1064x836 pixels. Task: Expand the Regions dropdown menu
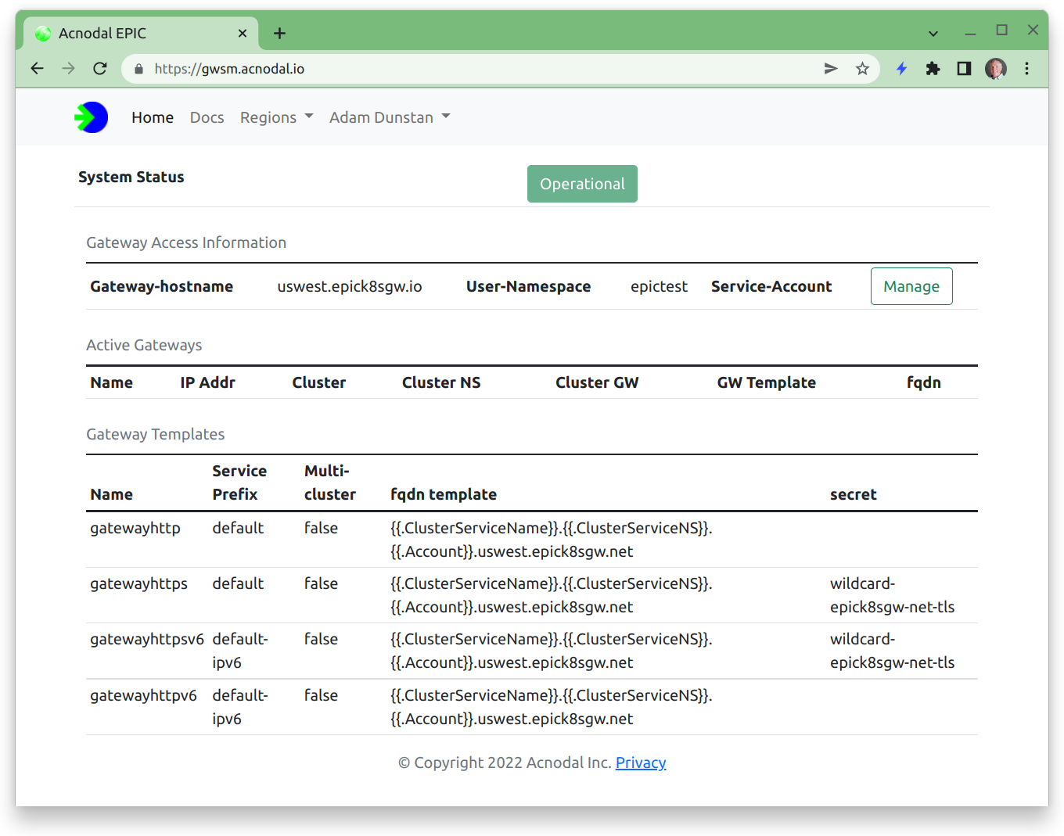tap(276, 117)
